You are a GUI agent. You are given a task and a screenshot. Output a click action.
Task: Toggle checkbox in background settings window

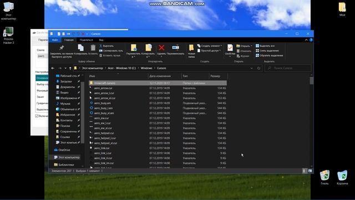(x=37, y=116)
